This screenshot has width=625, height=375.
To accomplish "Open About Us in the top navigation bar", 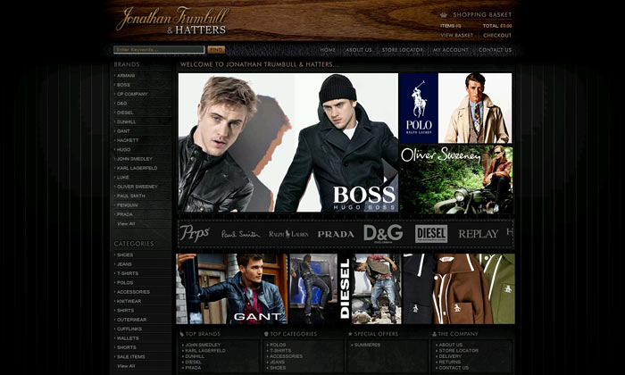I will 359,50.
